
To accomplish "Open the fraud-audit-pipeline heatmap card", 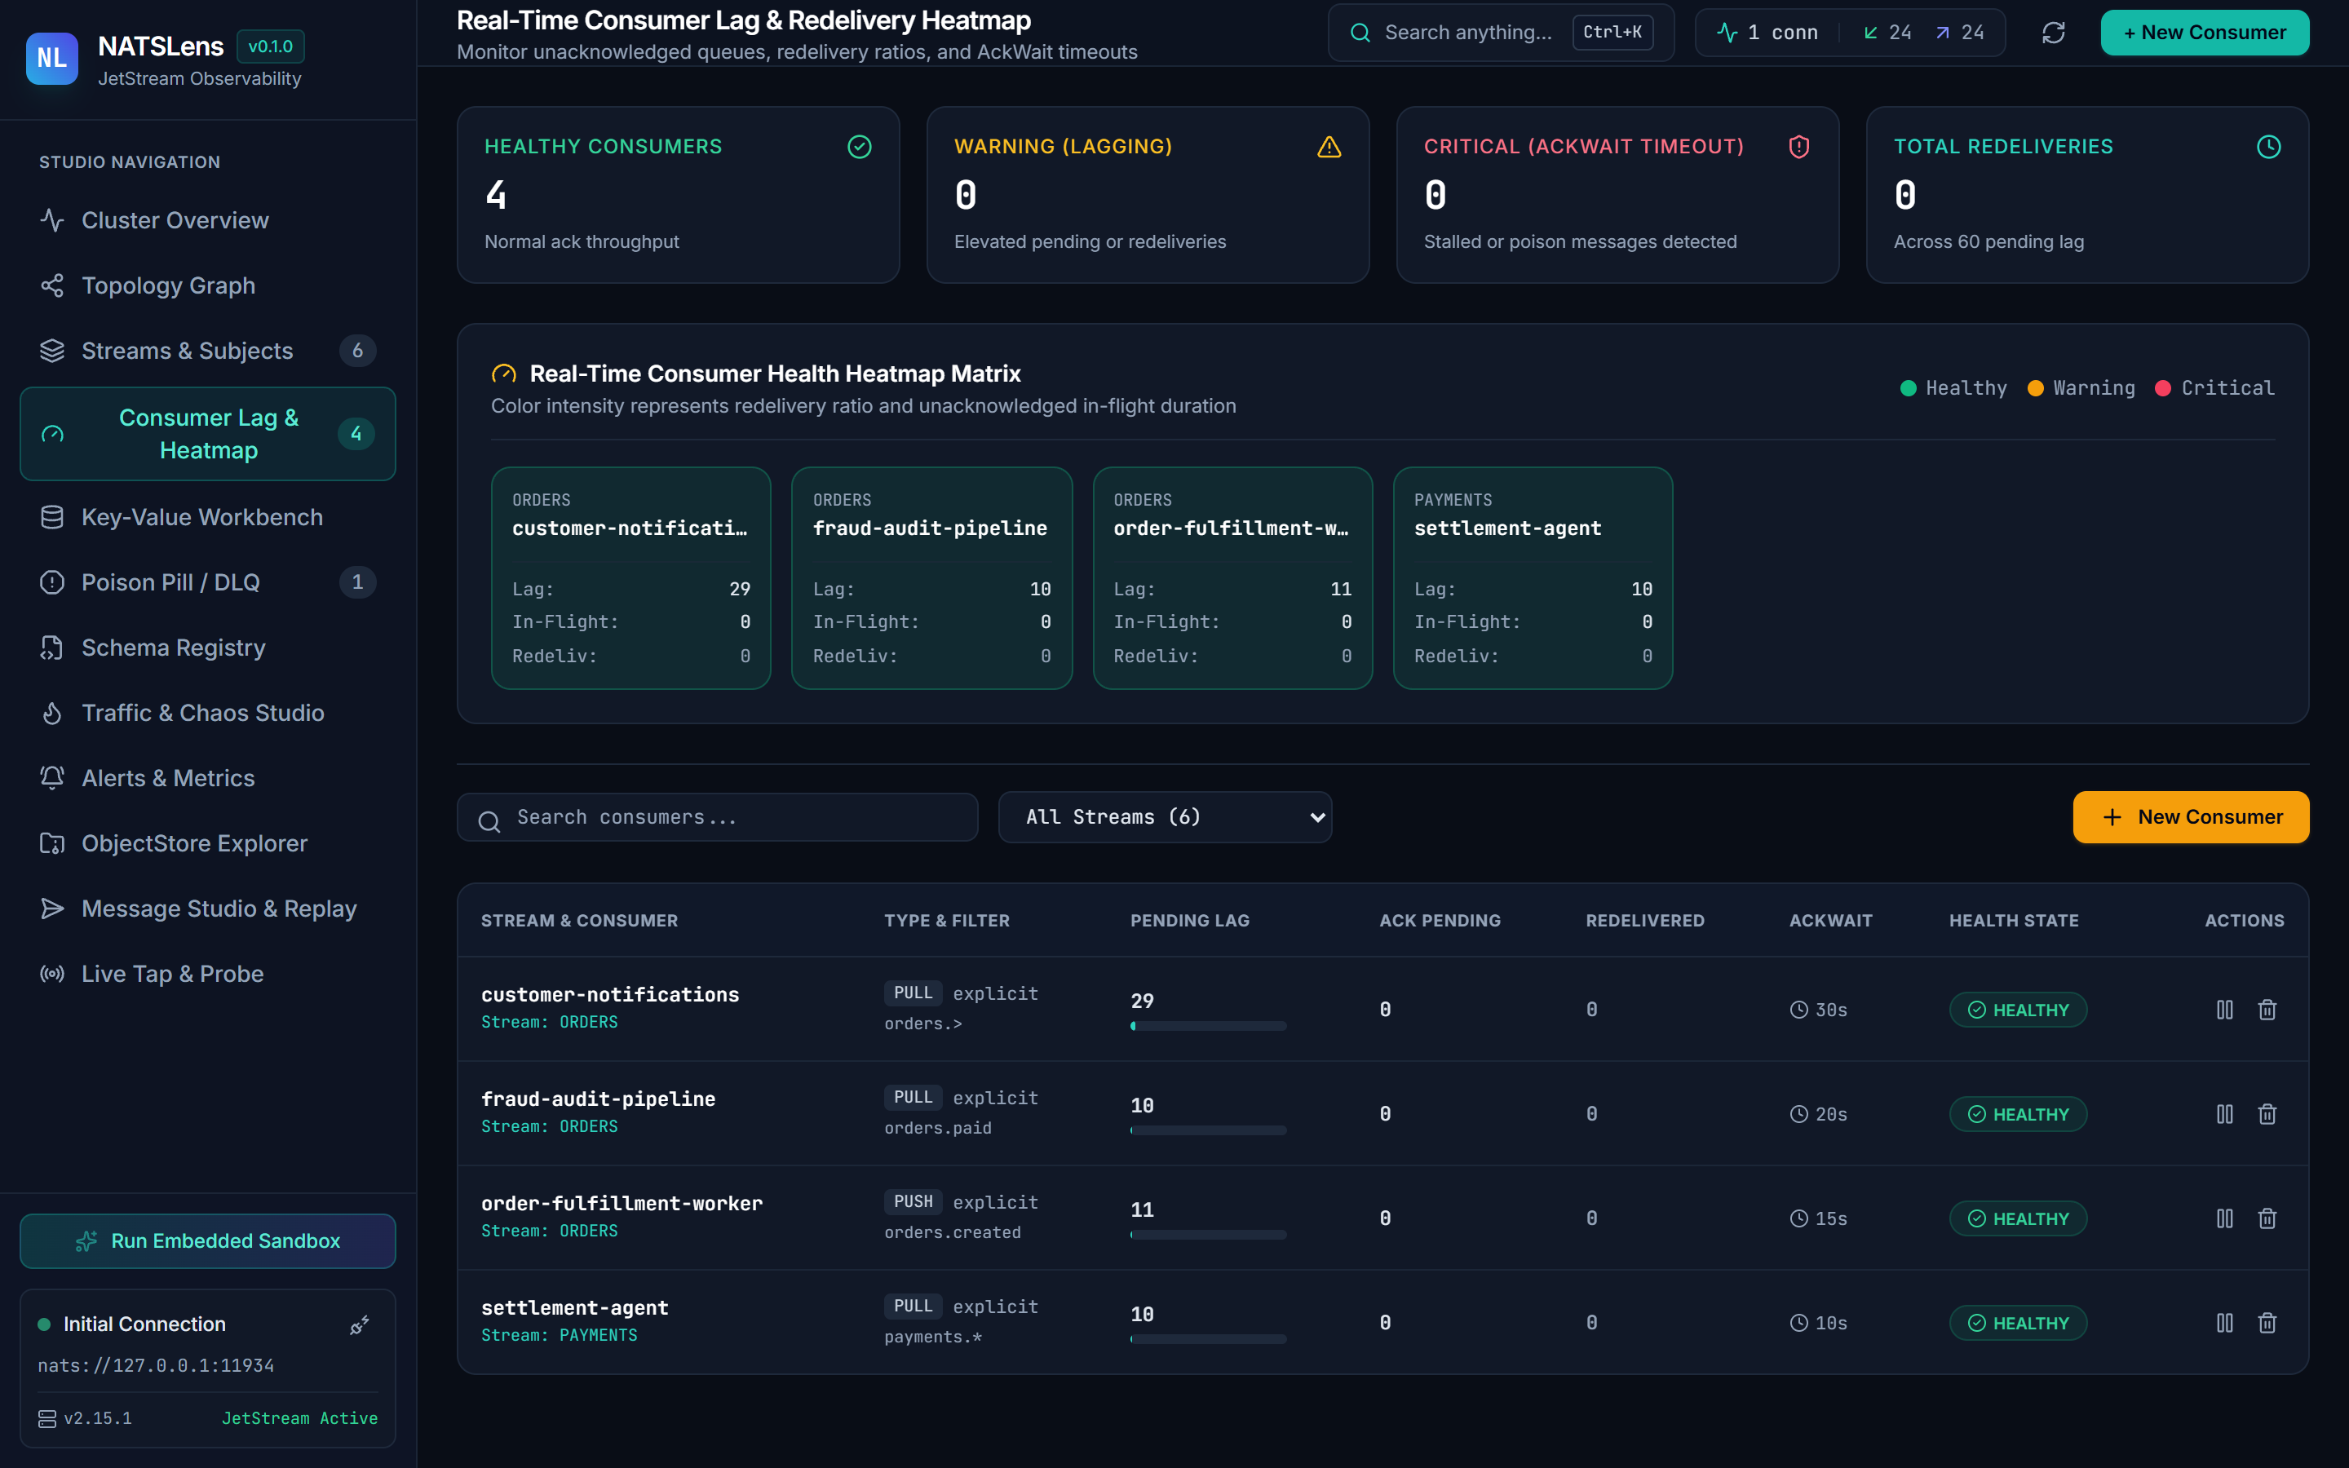I will pos(931,579).
